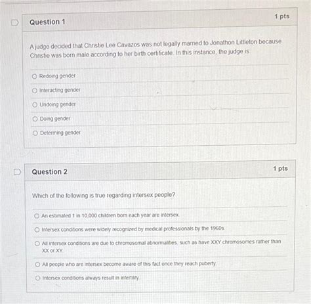The image size is (311, 304).
Task: Click the Question 2 header title
Action: click(x=50, y=172)
